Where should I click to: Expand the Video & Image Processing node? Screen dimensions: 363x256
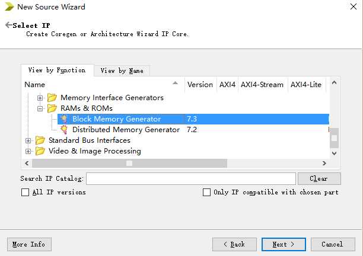pos(28,151)
